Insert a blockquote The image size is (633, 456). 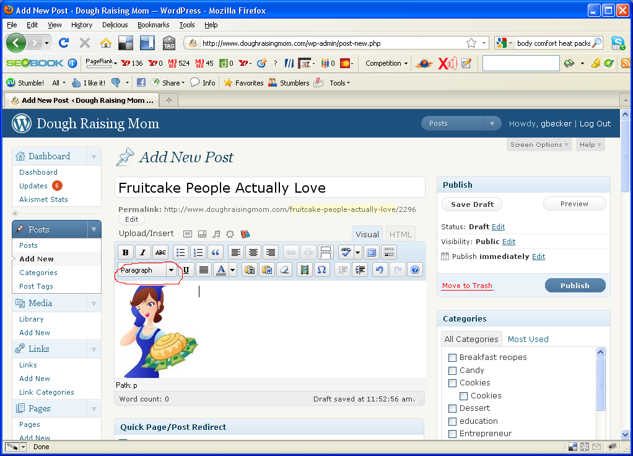pos(215,252)
